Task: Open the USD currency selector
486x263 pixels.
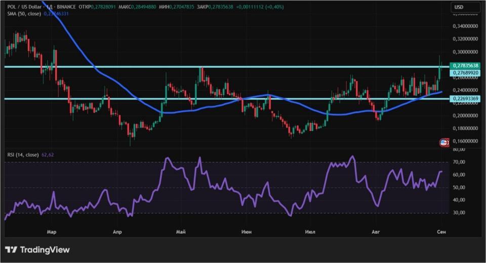Action: (465, 7)
